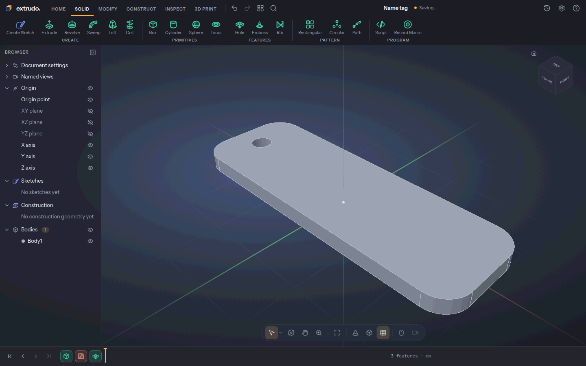
Task: Hide the X axis
Action: pyautogui.click(x=90, y=145)
